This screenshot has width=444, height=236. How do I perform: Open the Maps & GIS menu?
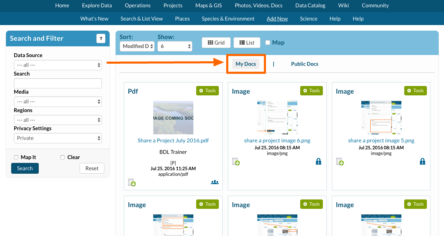208,6
